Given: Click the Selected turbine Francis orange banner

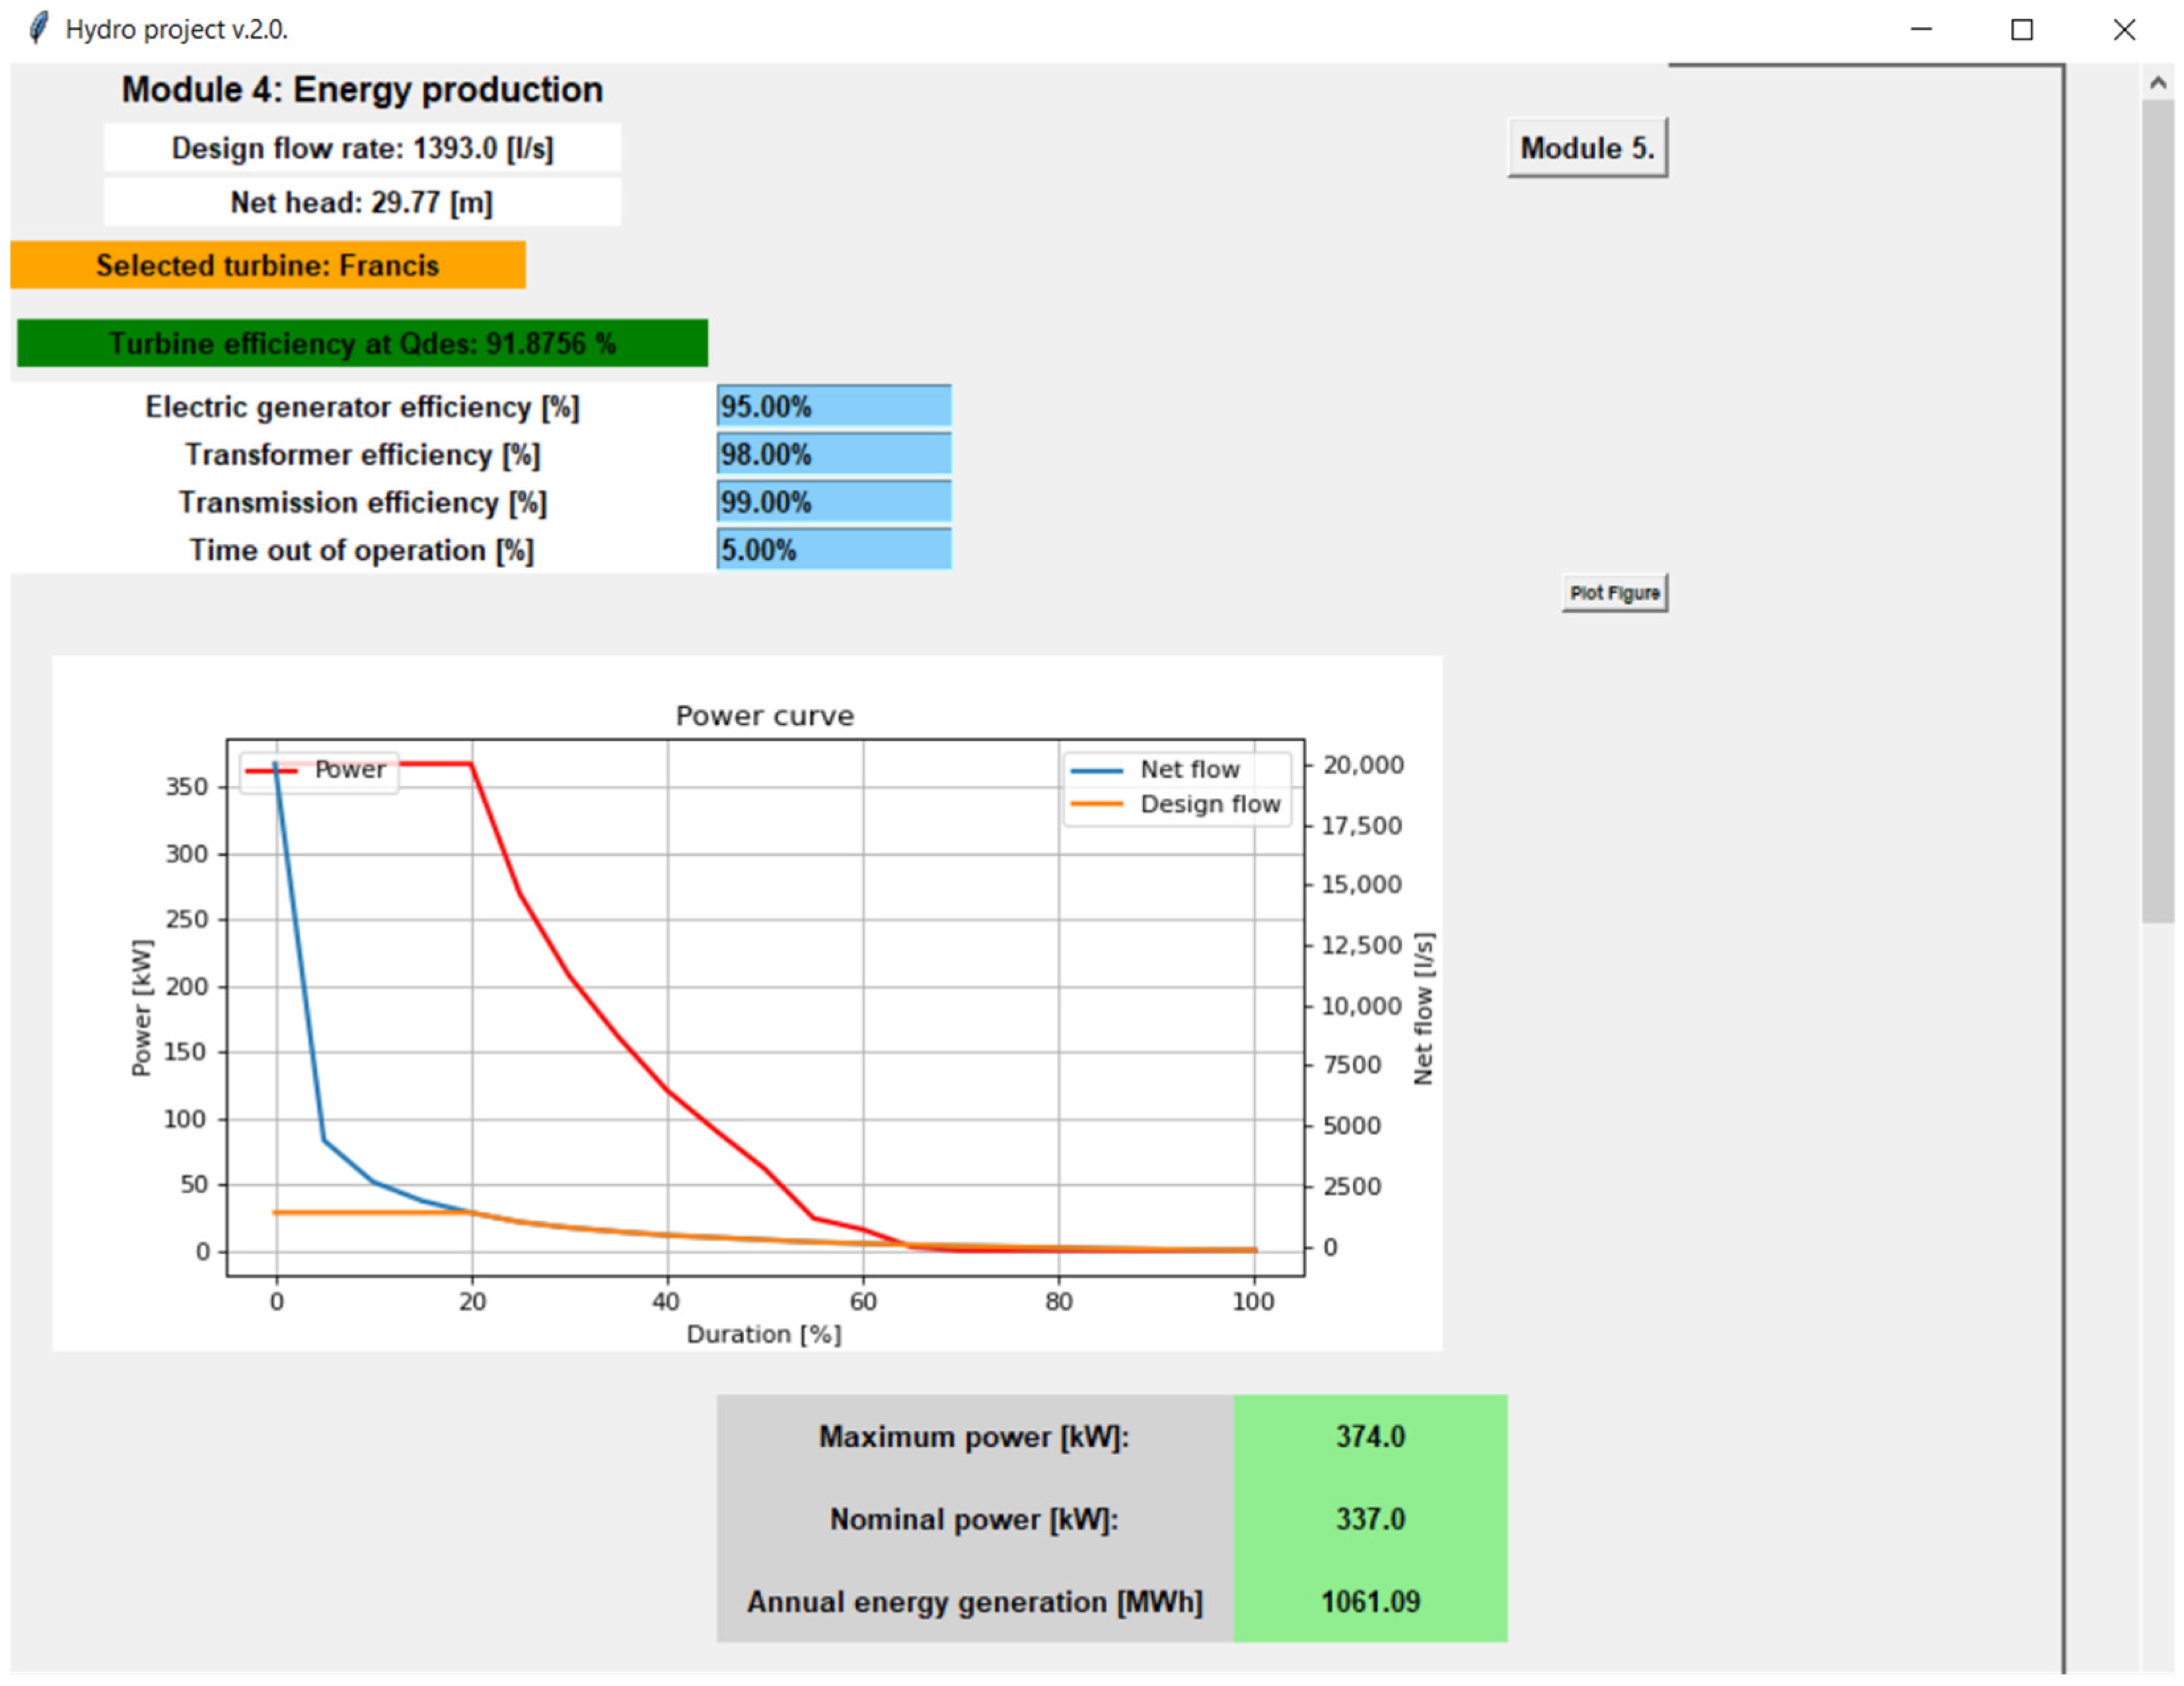Looking at the screenshot, I should coord(267,265).
